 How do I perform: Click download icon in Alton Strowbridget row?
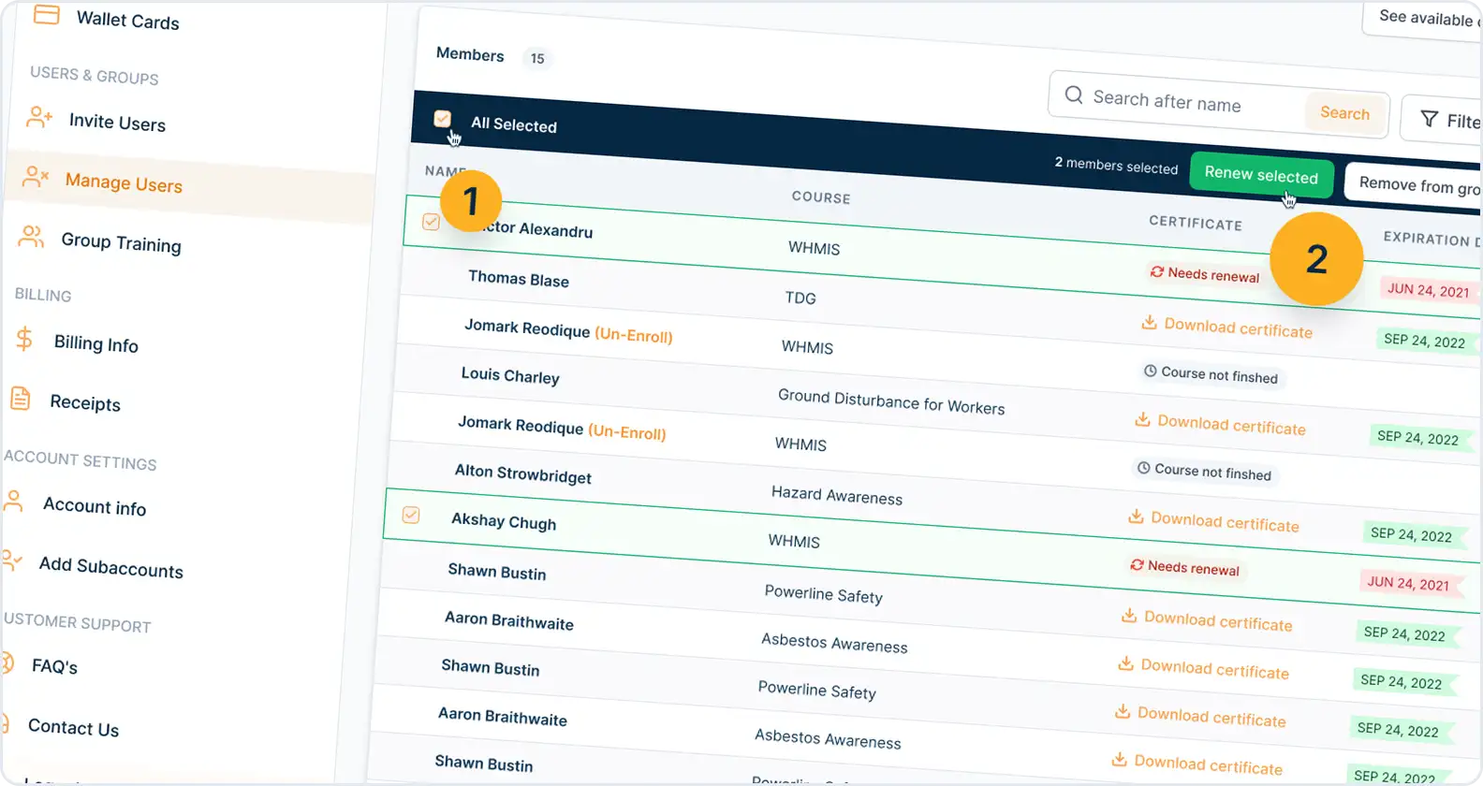[x=1136, y=517]
